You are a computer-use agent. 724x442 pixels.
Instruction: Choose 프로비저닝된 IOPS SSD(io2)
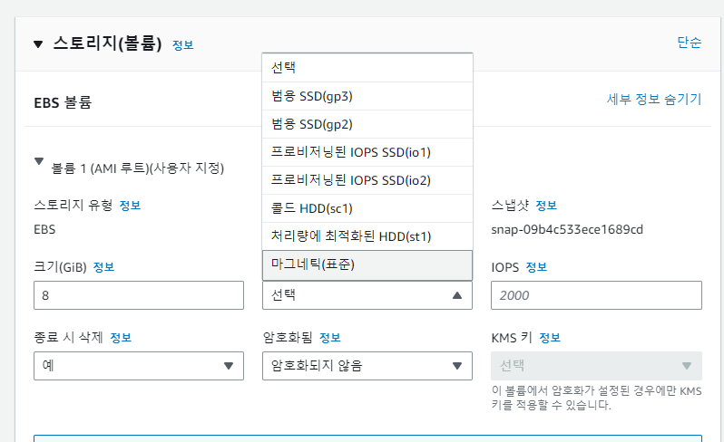pos(367,180)
